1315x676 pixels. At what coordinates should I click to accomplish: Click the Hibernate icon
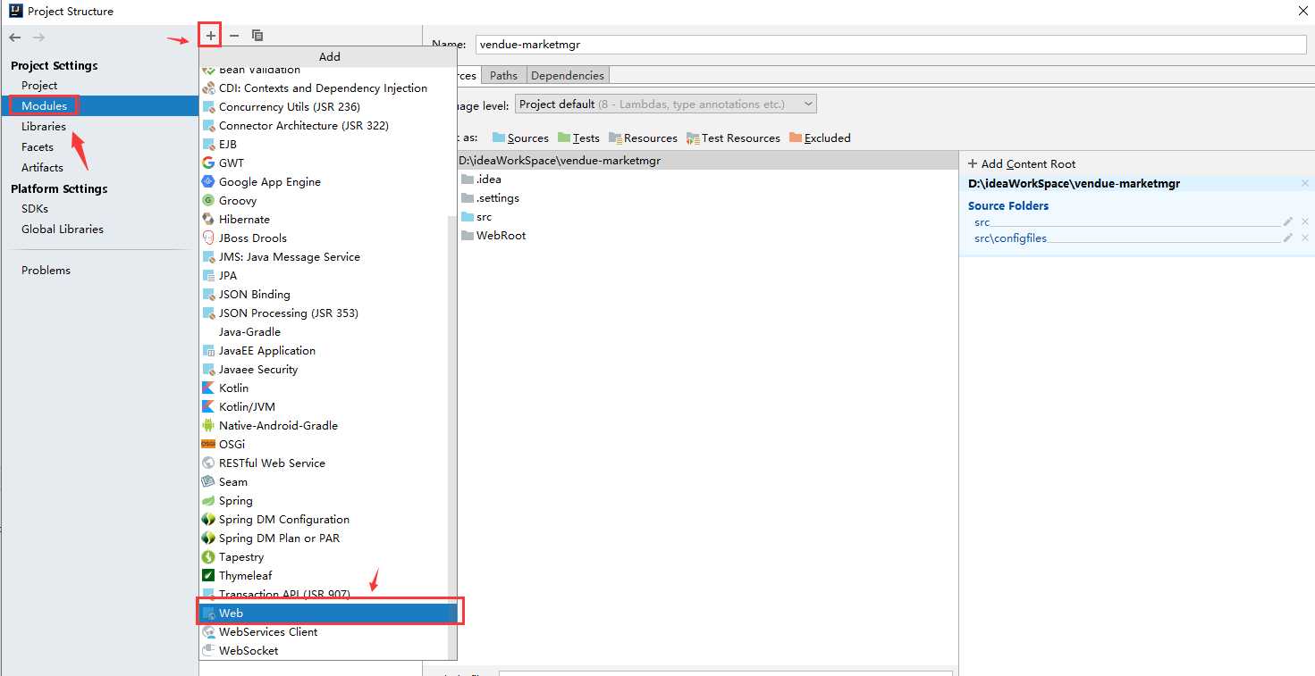[208, 219]
